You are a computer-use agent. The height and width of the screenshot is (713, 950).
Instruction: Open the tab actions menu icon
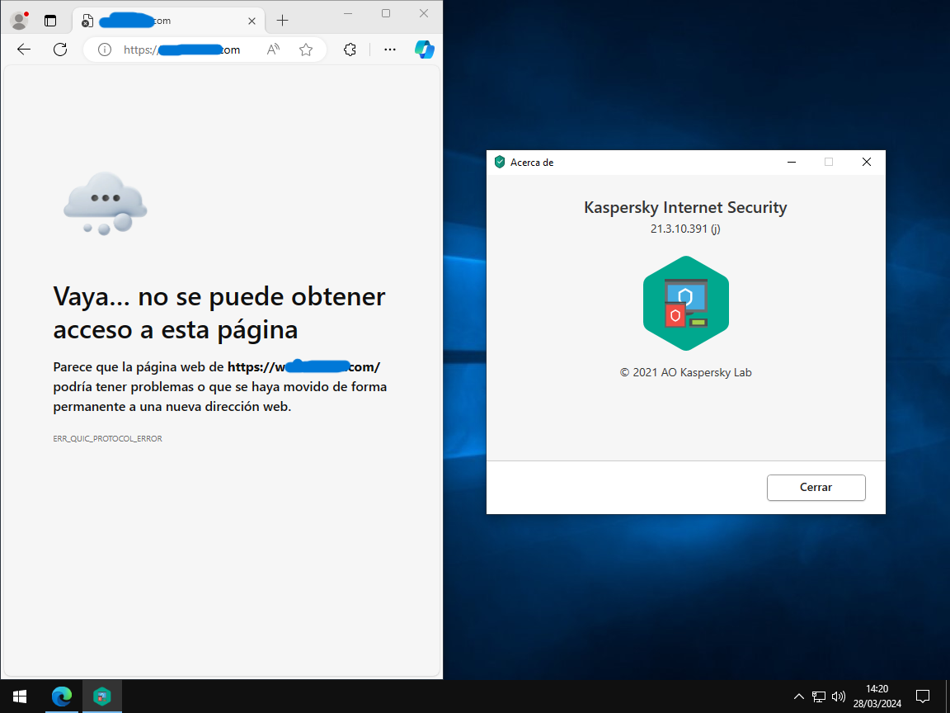(50, 21)
